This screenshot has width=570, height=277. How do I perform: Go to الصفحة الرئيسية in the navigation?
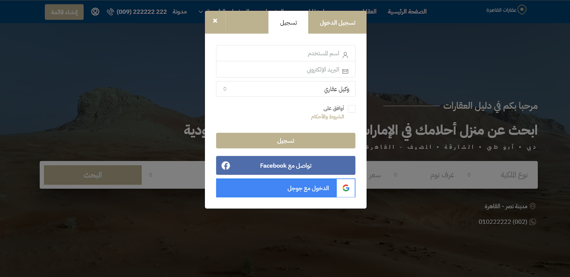tap(407, 12)
